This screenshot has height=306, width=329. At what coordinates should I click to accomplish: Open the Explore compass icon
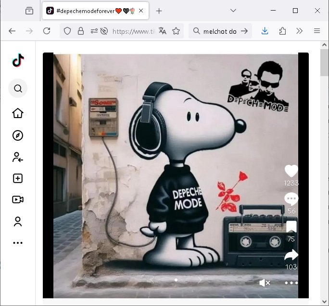coord(18,135)
